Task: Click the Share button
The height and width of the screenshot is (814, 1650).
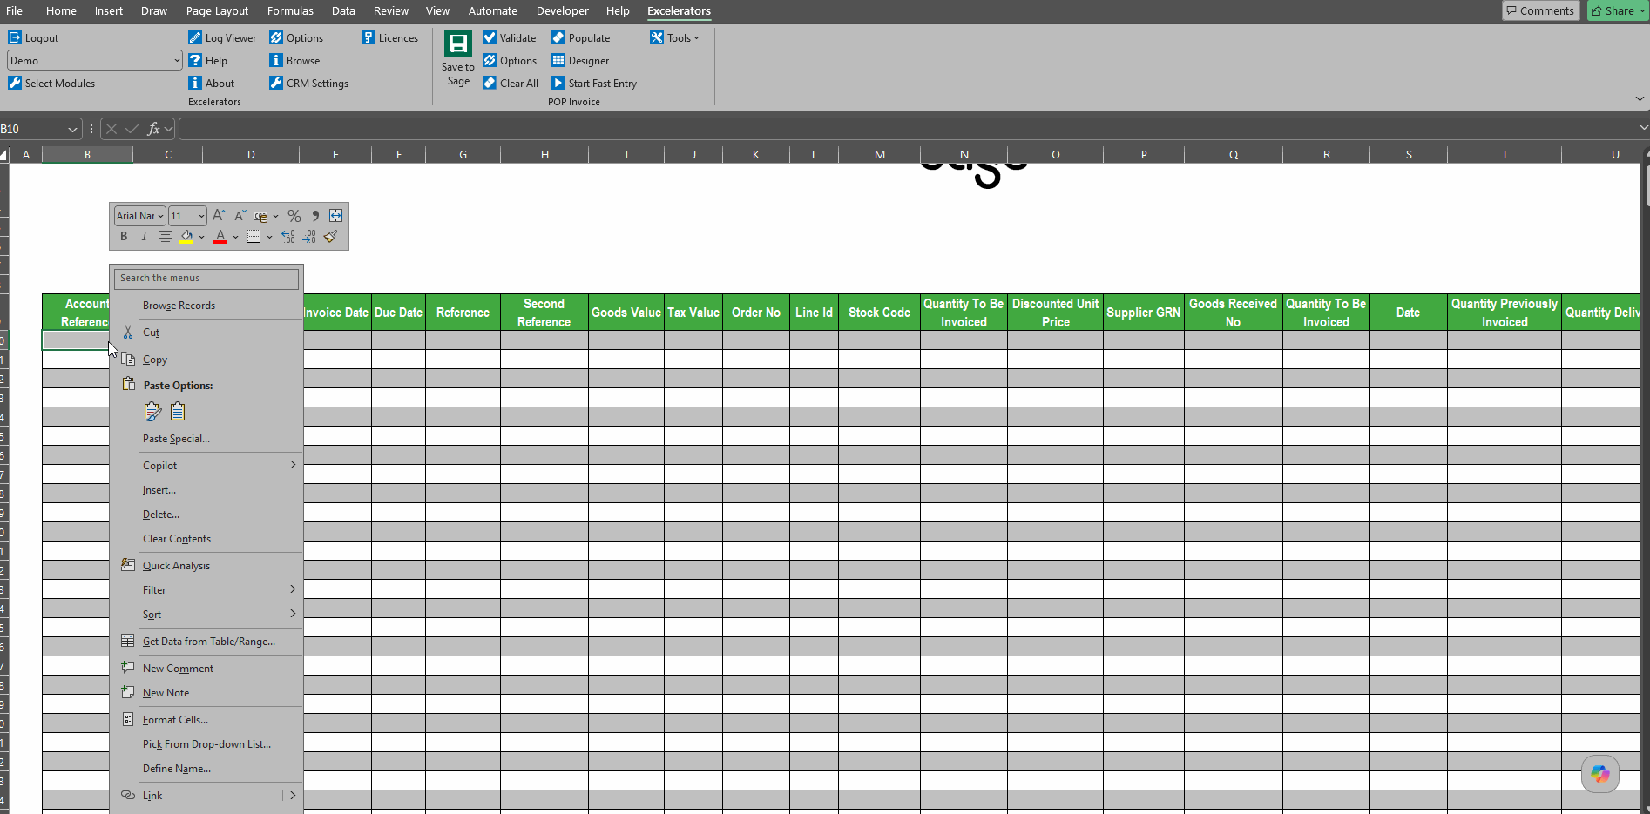Action: pyautogui.click(x=1617, y=10)
